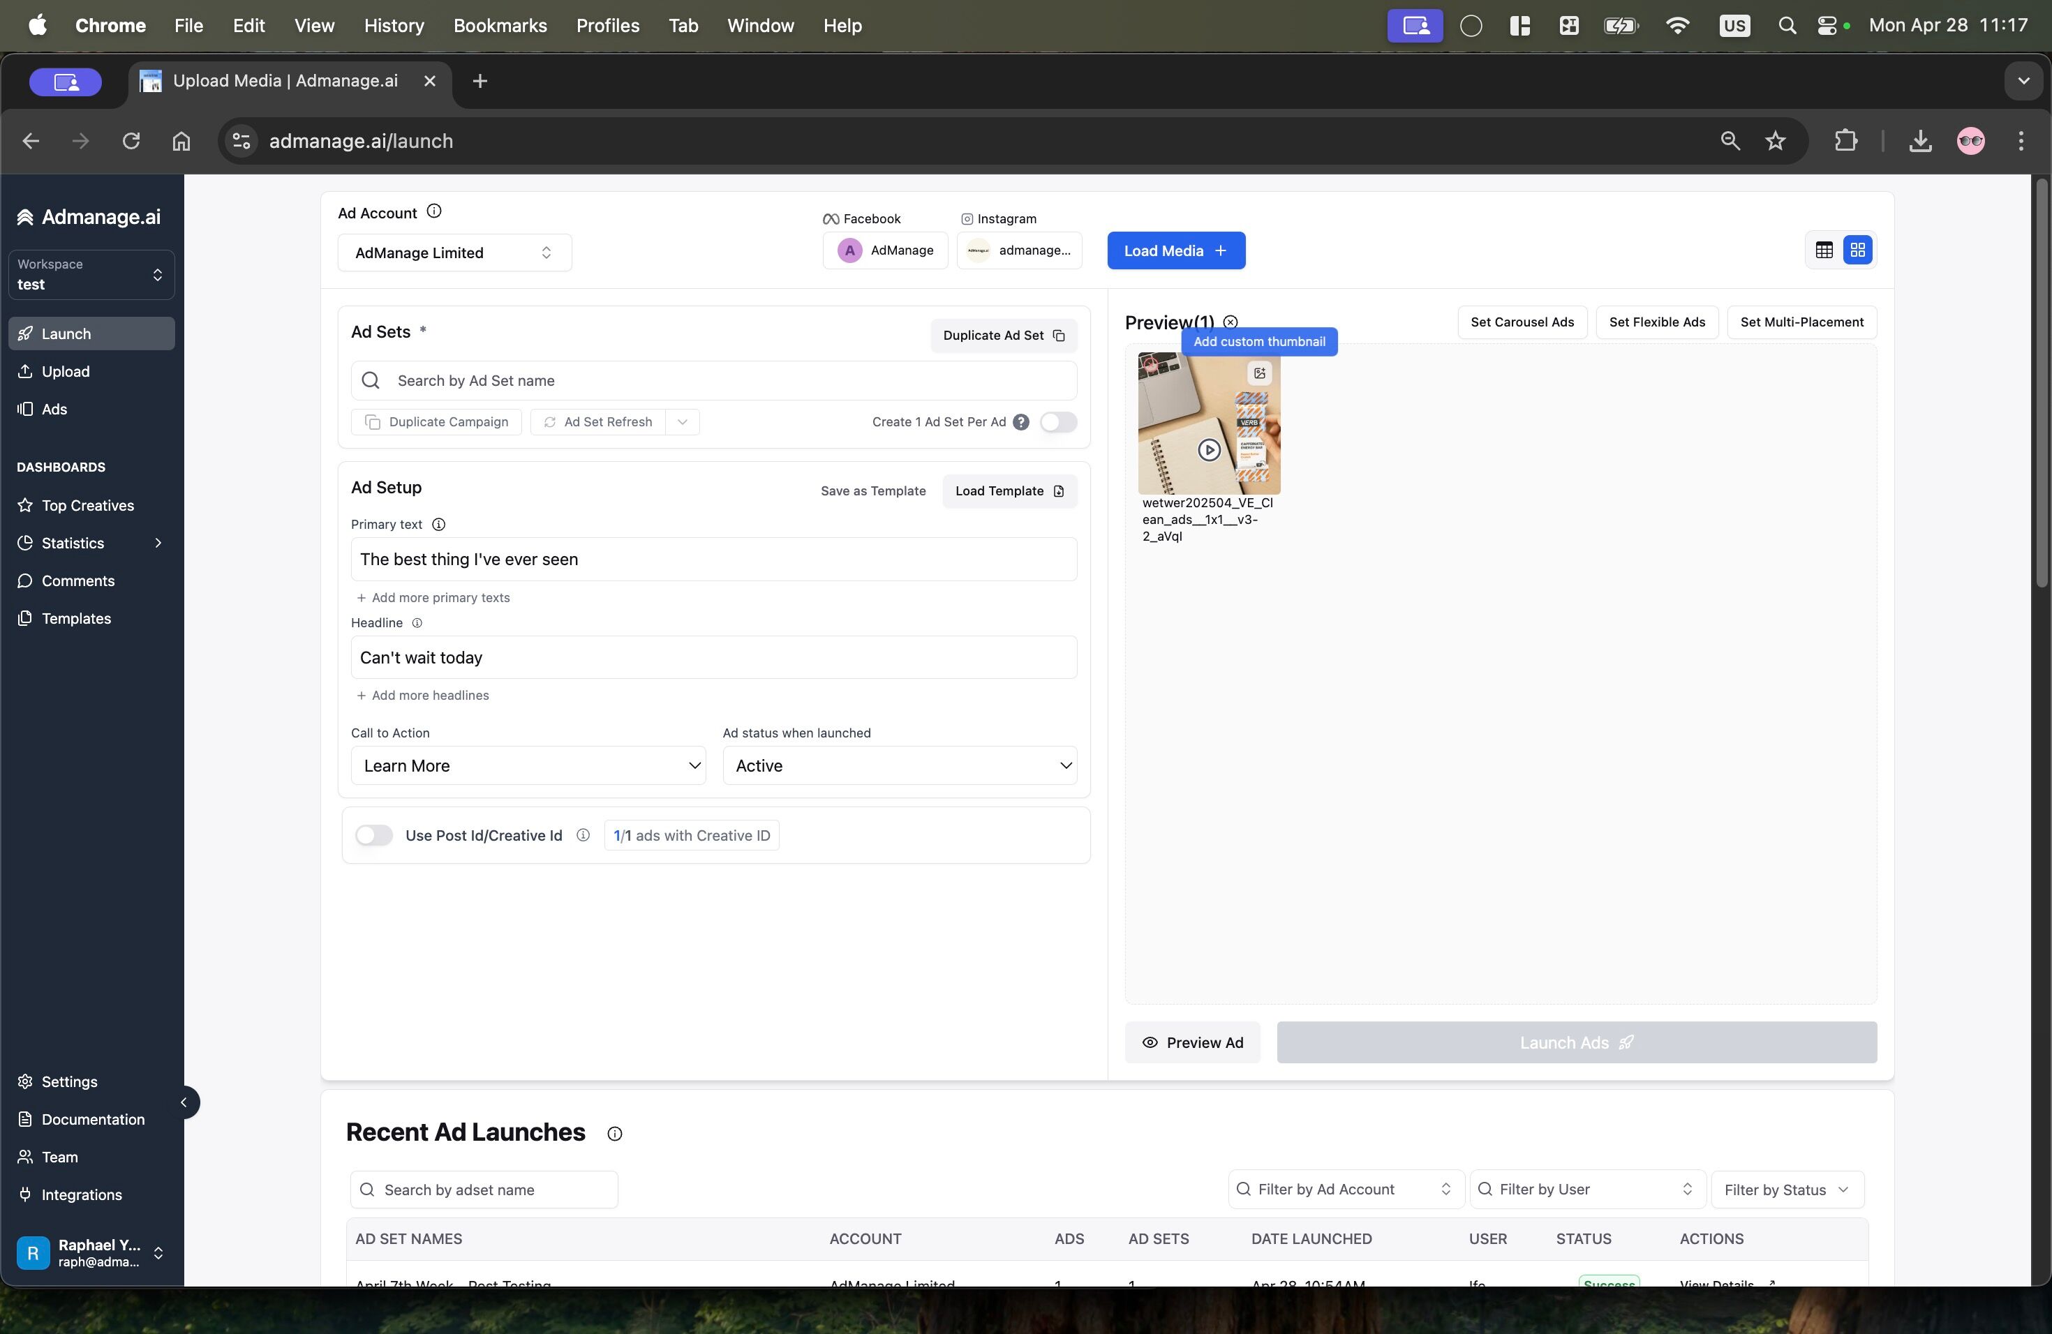Open Top Creatives in sidebar
Viewport: 2052px width, 1334px height.
click(x=88, y=506)
